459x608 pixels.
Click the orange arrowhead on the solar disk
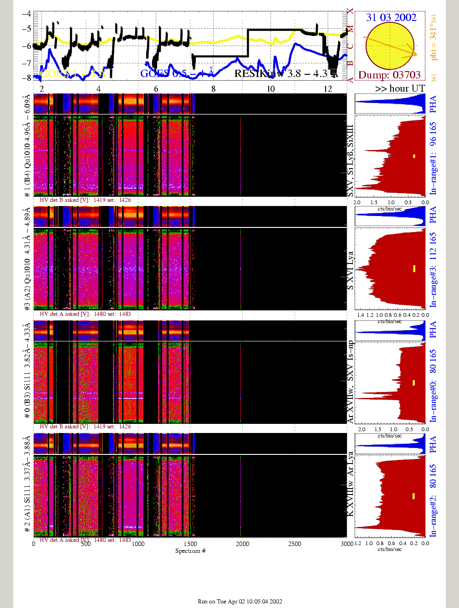[414, 54]
